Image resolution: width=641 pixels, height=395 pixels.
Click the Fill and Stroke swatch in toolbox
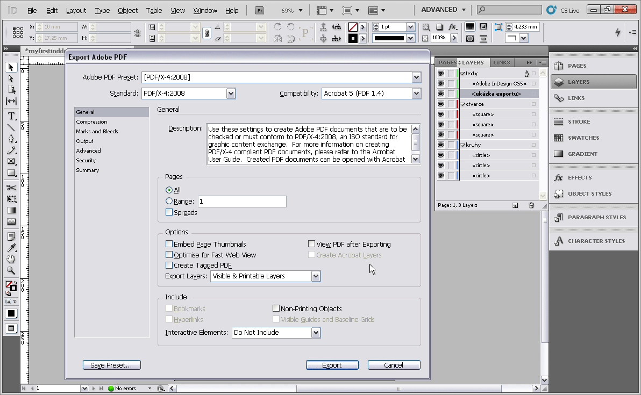[11, 286]
